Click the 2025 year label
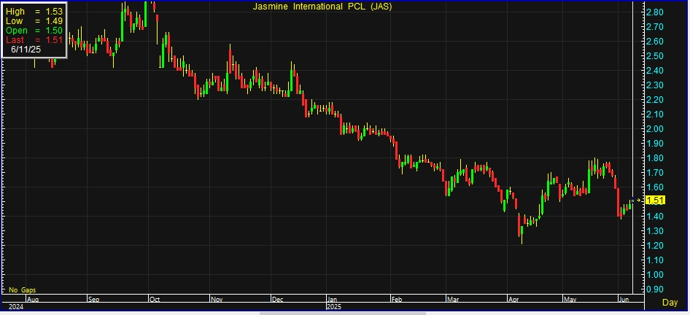The image size is (690, 315). tap(333, 306)
